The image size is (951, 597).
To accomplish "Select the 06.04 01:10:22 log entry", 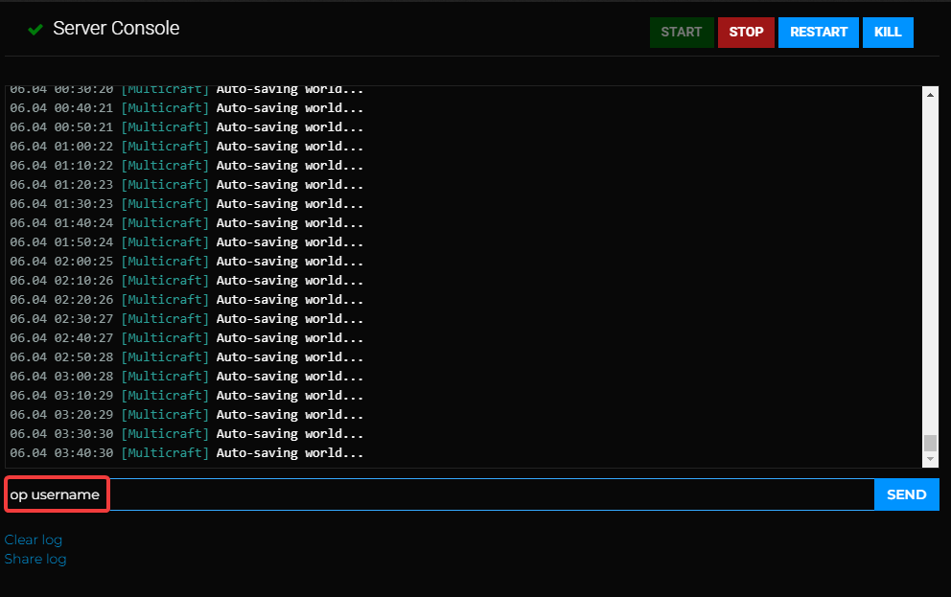I will [187, 166].
